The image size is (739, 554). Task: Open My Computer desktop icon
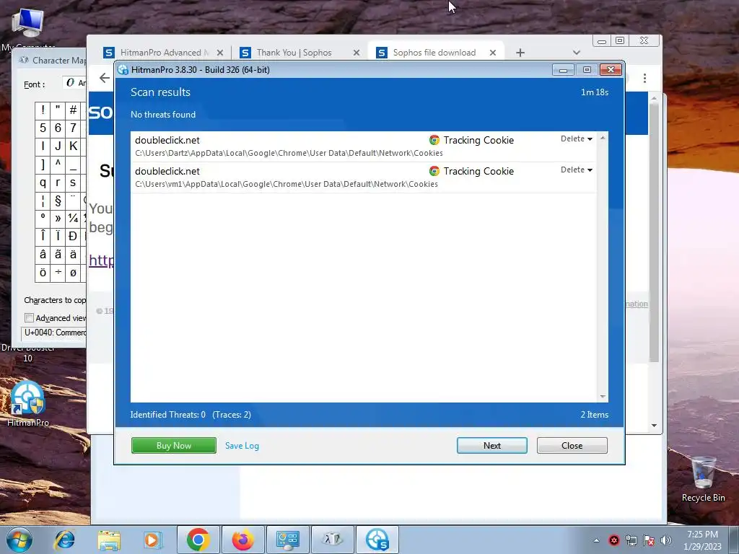point(28,28)
